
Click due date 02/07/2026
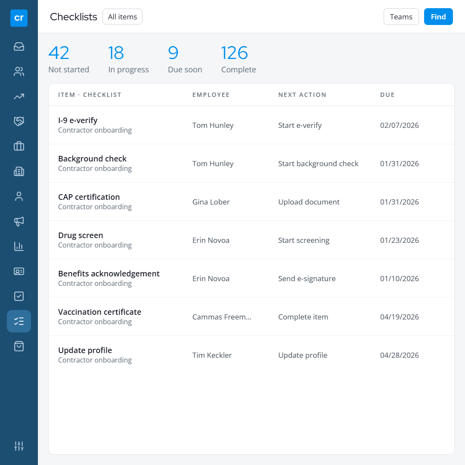click(x=400, y=125)
